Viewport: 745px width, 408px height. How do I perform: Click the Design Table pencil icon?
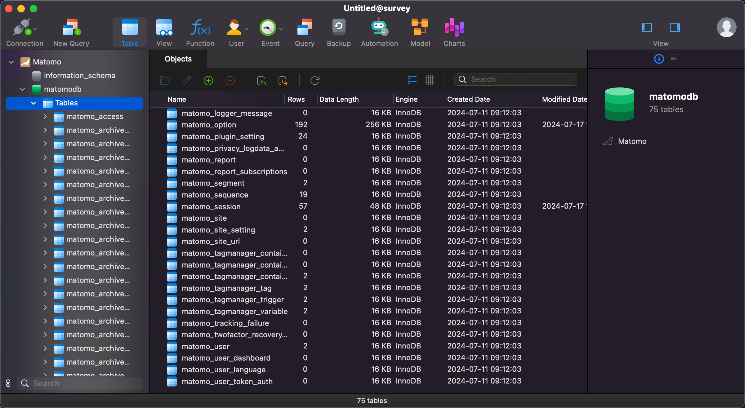(x=186, y=81)
